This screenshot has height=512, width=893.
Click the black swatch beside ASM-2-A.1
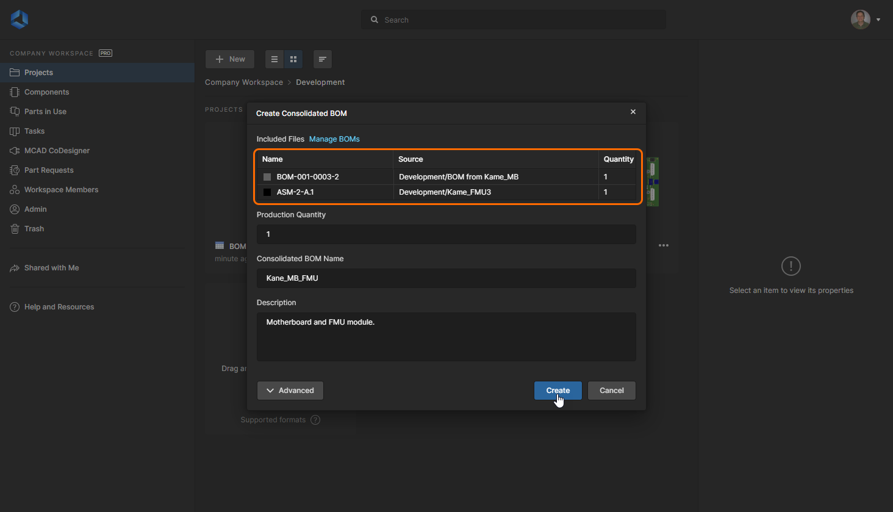(x=267, y=192)
